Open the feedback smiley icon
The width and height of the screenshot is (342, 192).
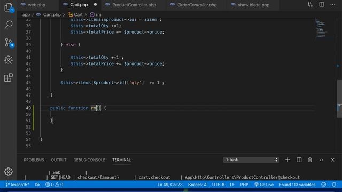324,185
